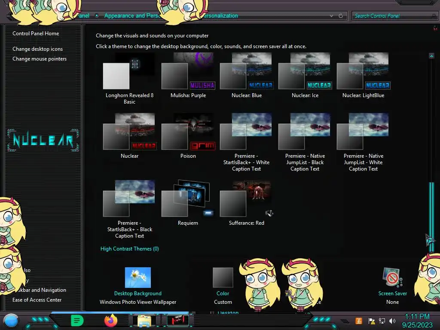Screen dimensions: 440x330
Task: Open the Screen Saver link
Action: [x=393, y=293]
